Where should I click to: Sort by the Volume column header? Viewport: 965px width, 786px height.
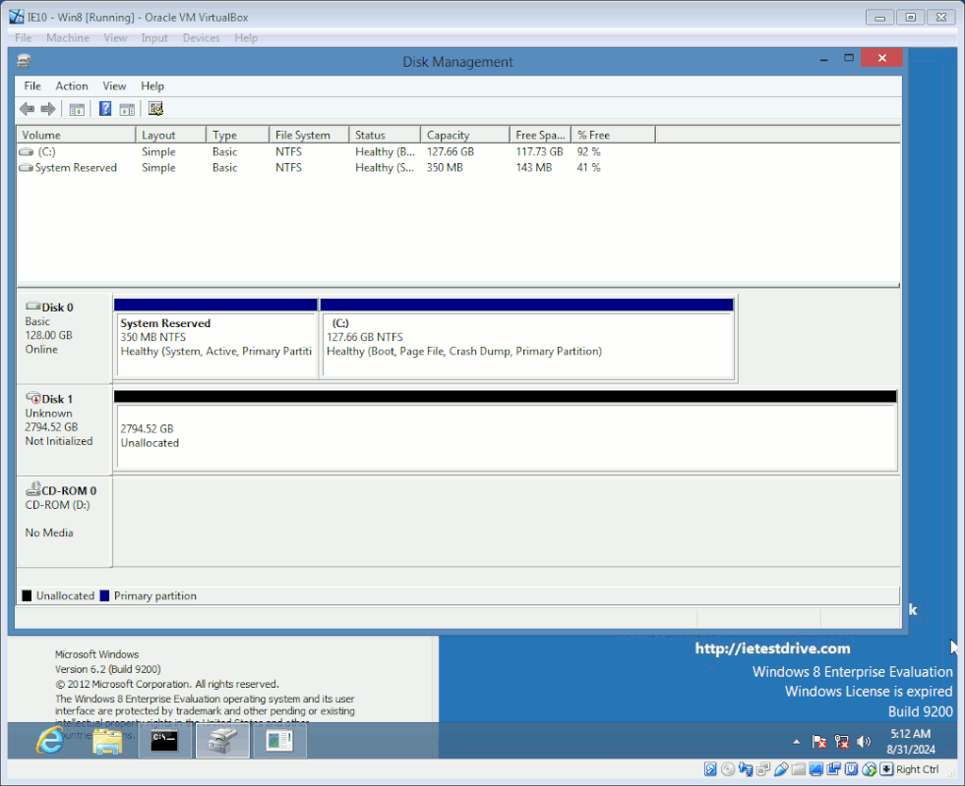click(x=76, y=136)
